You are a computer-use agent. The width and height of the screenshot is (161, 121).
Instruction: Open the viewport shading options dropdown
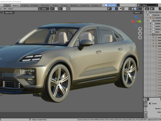point(141,9)
